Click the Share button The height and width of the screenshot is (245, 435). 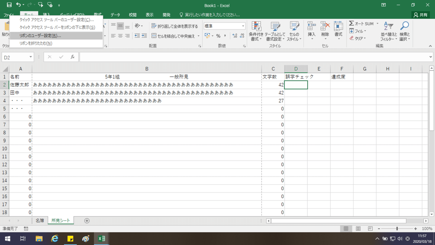420,15
